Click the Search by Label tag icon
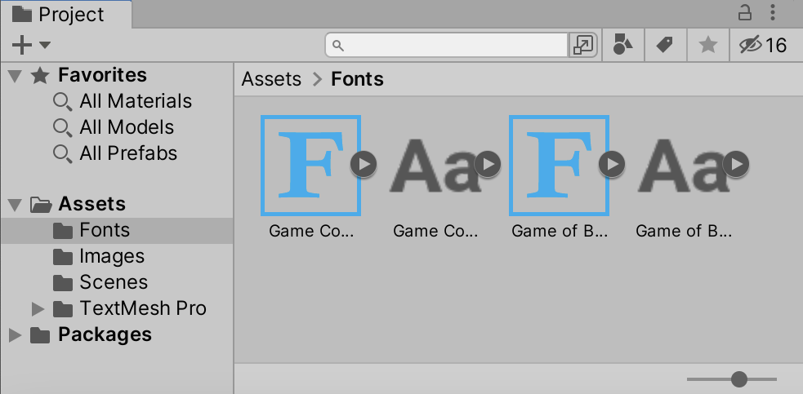The height and width of the screenshot is (394, 803). point(665,46)
